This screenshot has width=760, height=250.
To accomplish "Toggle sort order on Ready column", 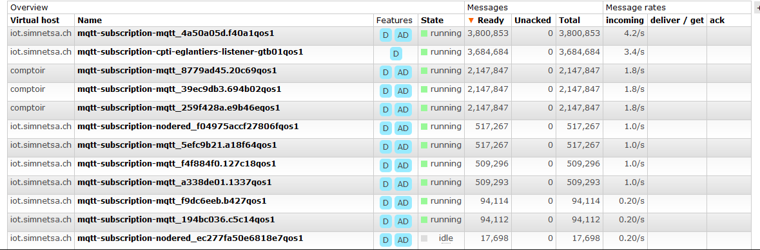I will tap(485, 21).
